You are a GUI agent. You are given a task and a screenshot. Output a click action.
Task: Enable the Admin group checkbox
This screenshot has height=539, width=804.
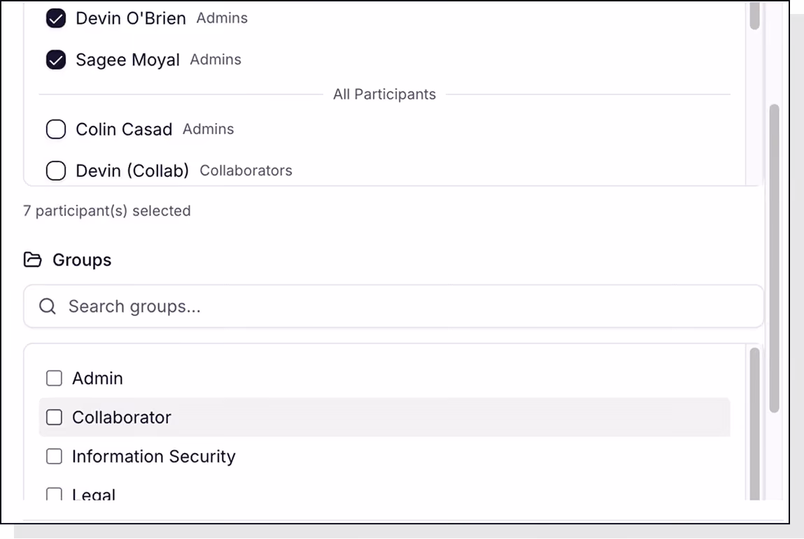[55, 378]
